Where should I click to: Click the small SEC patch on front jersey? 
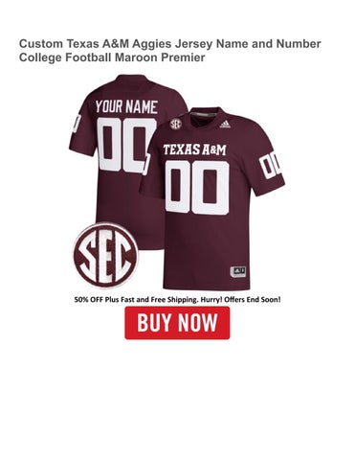pyautogui.click(x=175, y=125)
